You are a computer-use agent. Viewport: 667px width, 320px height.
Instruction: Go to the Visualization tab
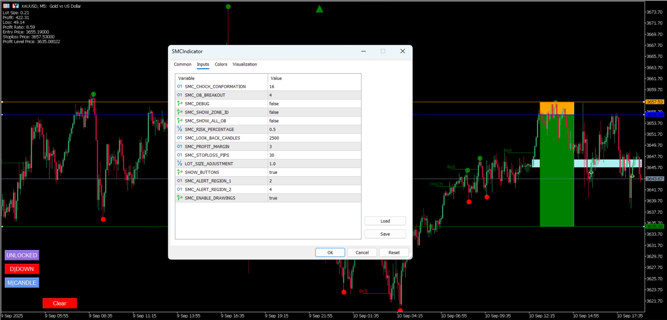[245, 64]
